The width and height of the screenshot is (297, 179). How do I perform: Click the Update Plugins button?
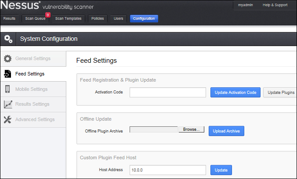point(280,92)
